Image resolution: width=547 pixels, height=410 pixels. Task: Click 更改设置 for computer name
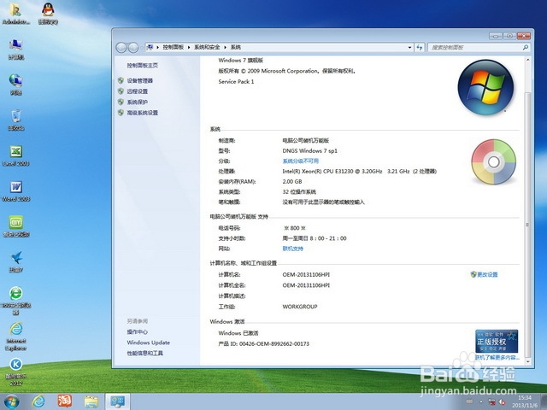487,274
